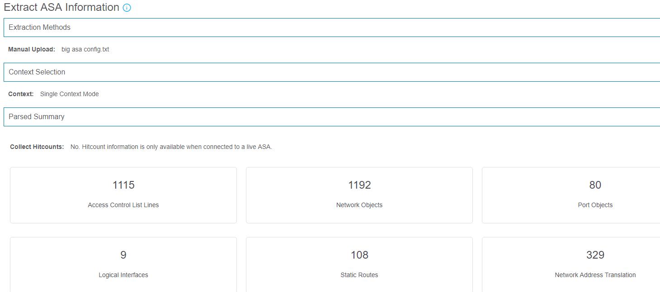Click the Collect Hitcounts label
Image resolution: width=660 pixels, height=292 pixels.
[37, 147]
